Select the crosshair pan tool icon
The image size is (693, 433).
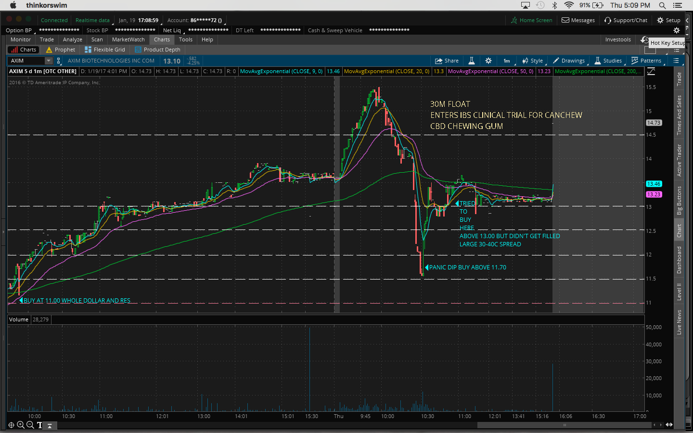pos(11,425)
